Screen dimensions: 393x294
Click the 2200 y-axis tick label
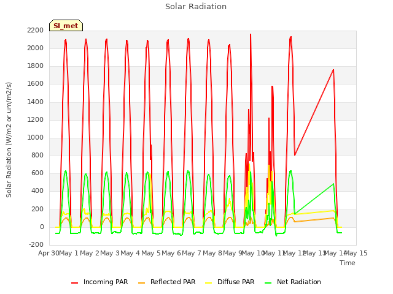[36, 30]
